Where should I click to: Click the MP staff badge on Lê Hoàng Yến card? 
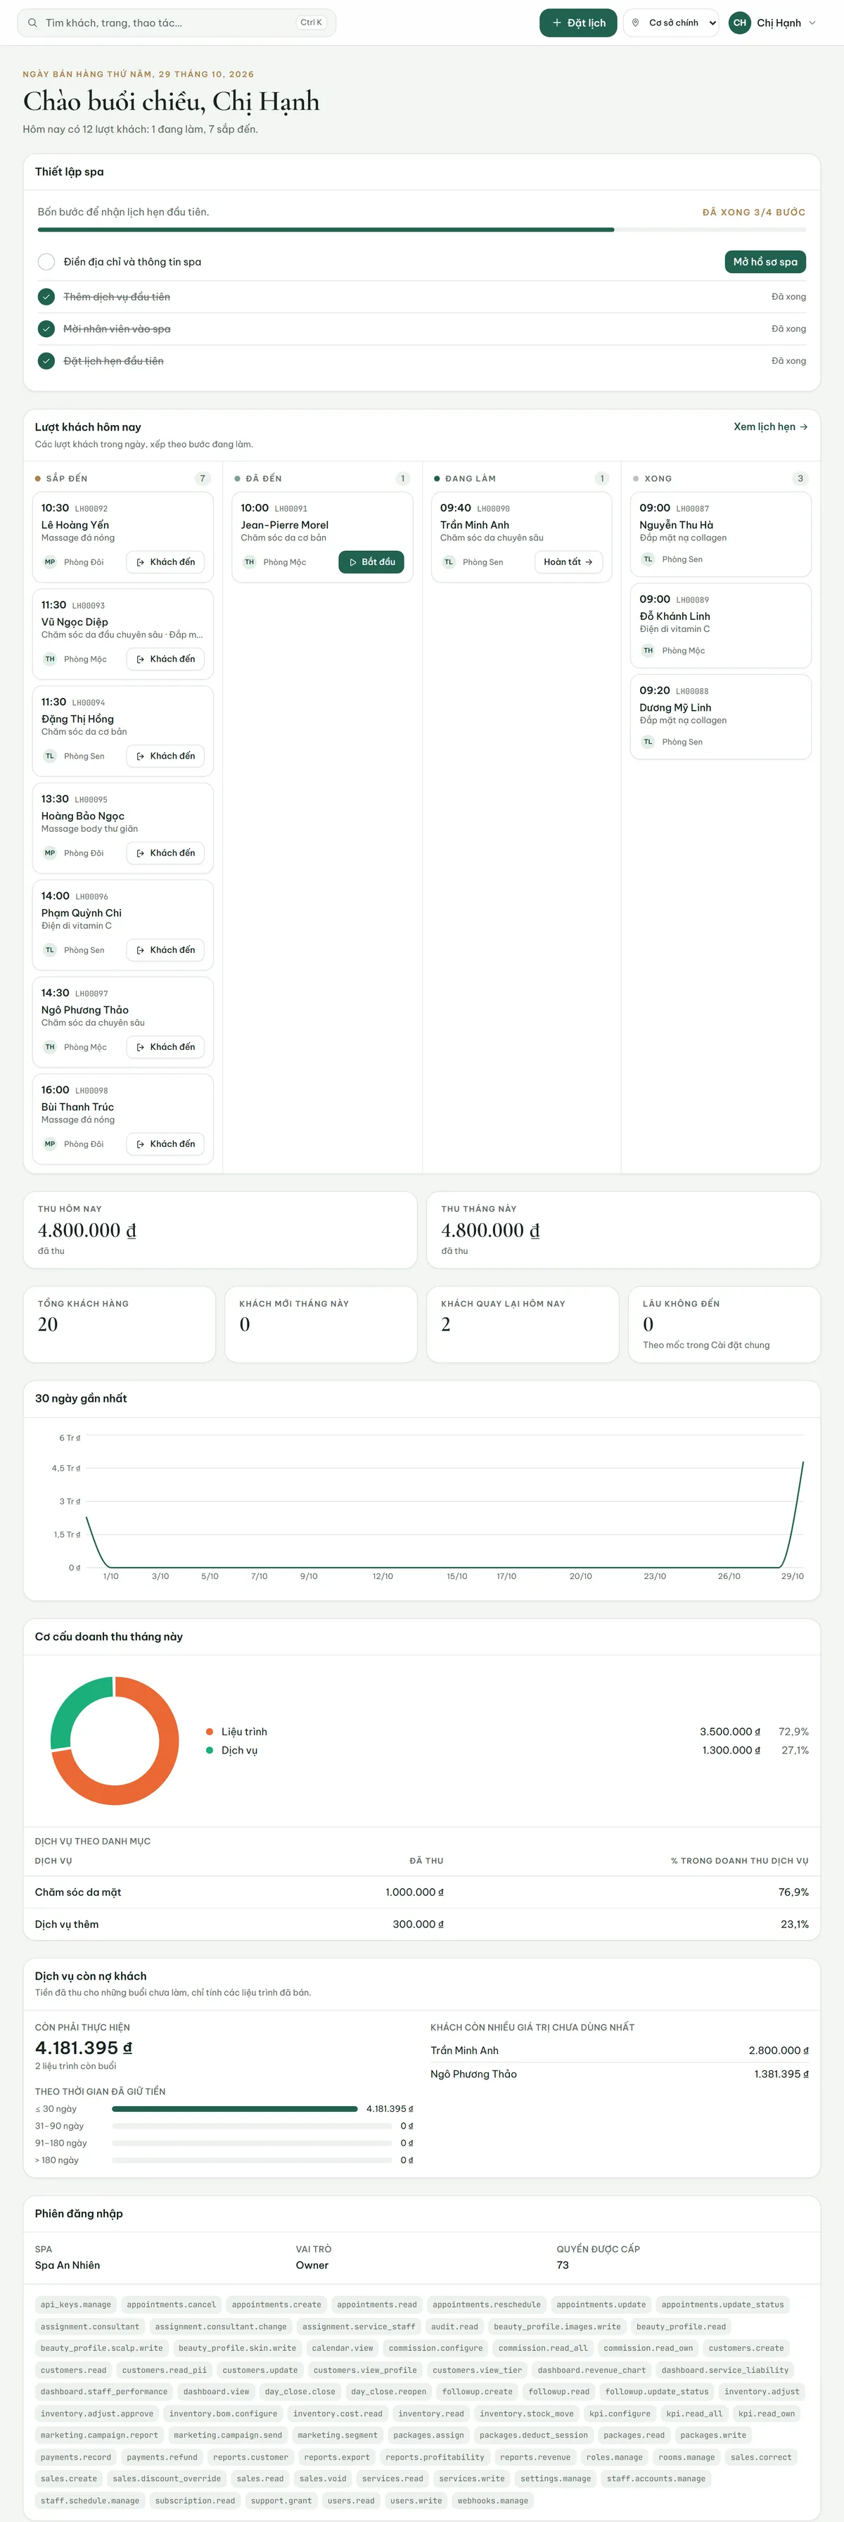(x=50, y=562)
